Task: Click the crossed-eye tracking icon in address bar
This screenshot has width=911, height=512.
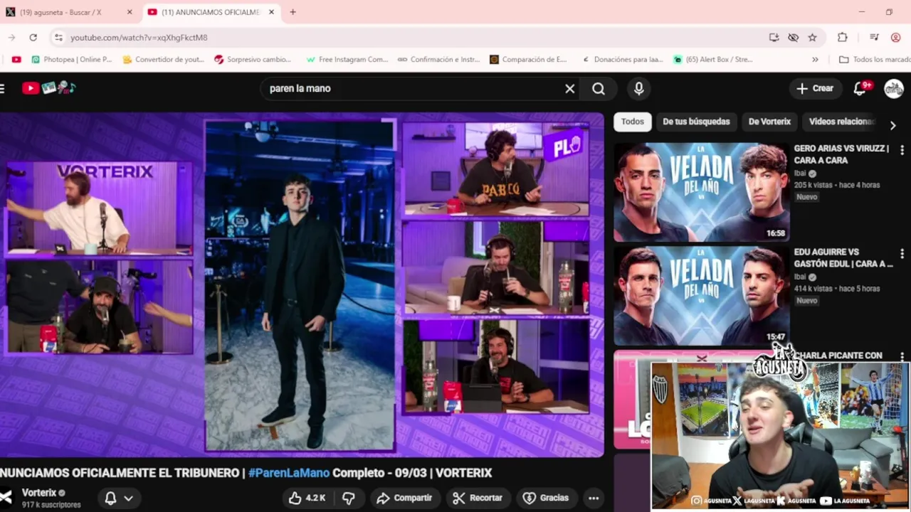Action: click(793, 37)
